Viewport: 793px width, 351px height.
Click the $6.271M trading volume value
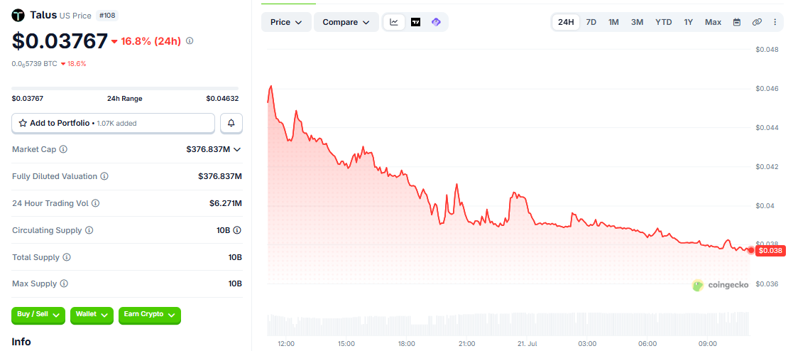[226, 203]
